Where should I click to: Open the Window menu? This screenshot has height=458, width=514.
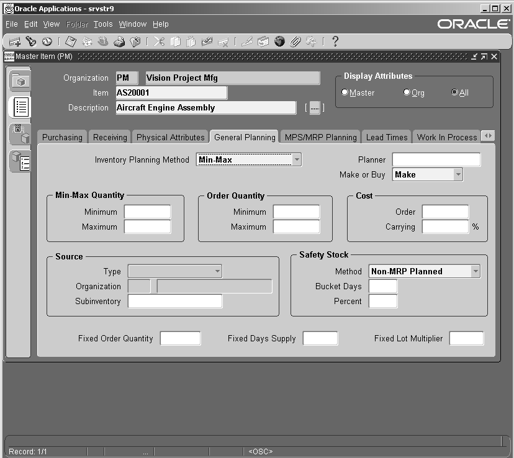point(132,24)
